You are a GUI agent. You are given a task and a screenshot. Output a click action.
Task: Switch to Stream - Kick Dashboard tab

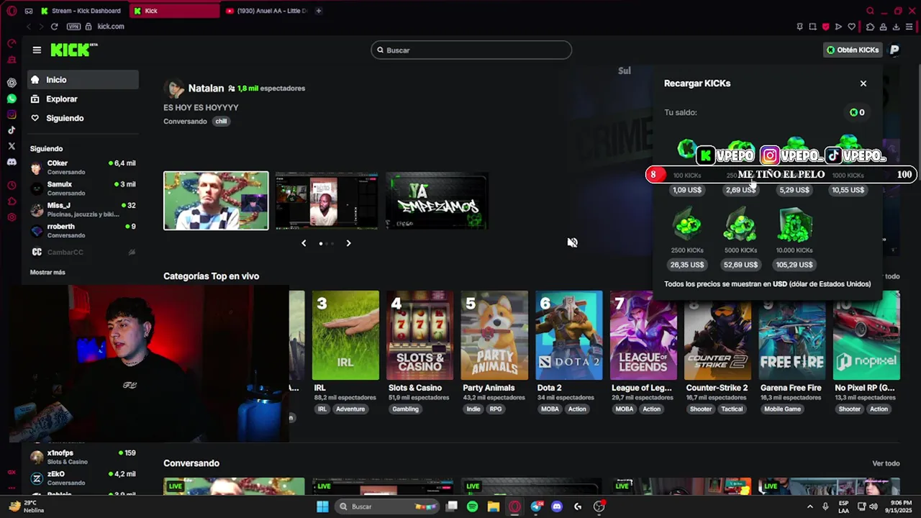[81, 11]
